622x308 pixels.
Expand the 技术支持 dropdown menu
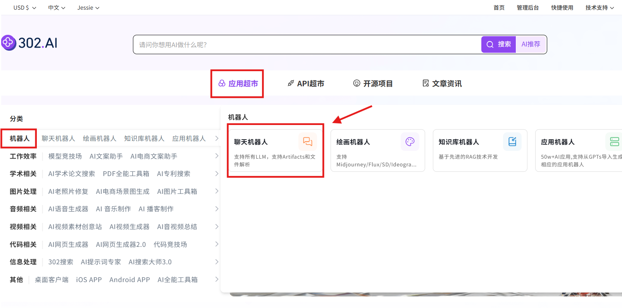600,8
